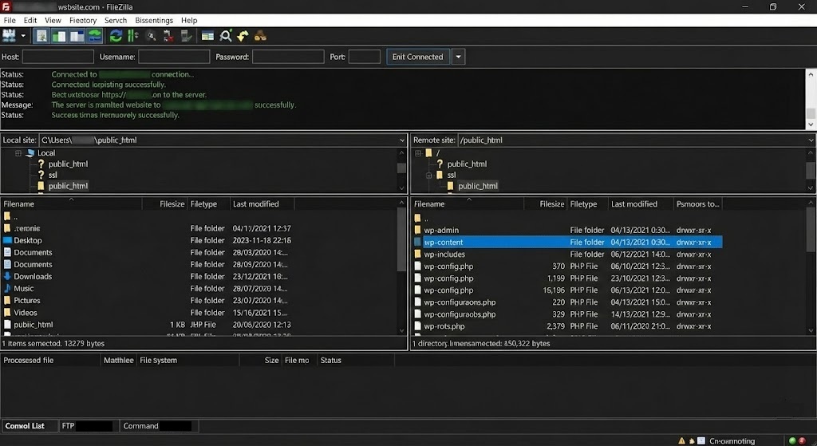
Task: Open the Remote site path dropdown
Action: tap(811, 140)
